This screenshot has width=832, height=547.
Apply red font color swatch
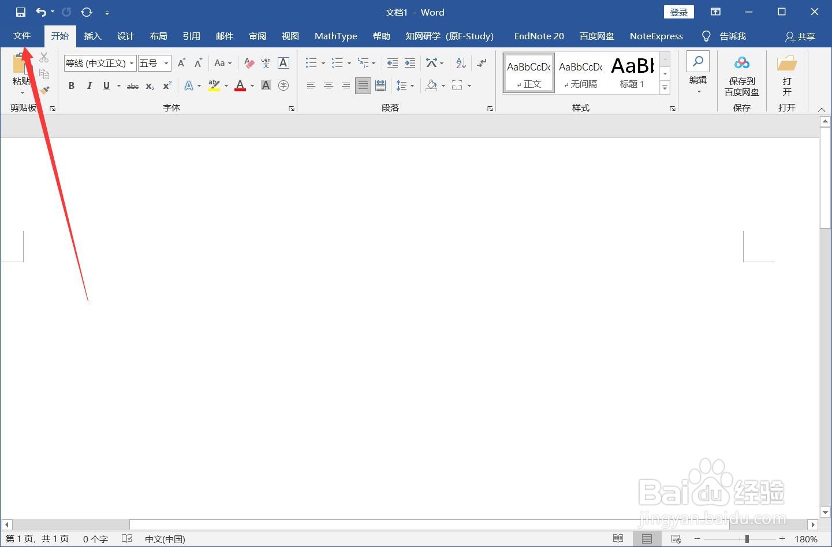pyautogui.click(x=241, y=85)
